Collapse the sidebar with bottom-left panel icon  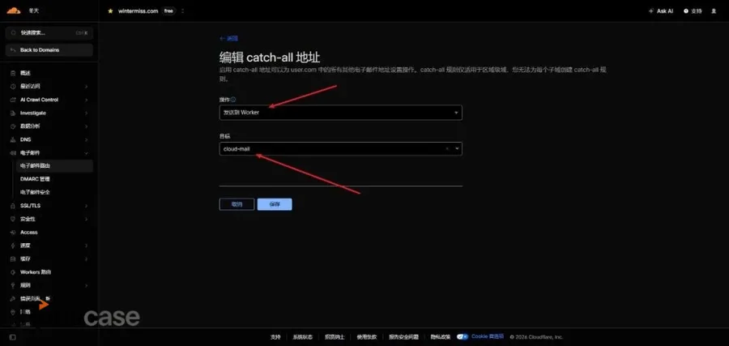click(x=13, y=337)
